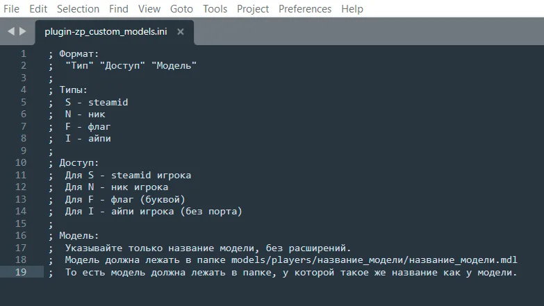Switch to plugin-zp_custom_models.ini tab
Screen dimensions: 544x306
[106, 31]
